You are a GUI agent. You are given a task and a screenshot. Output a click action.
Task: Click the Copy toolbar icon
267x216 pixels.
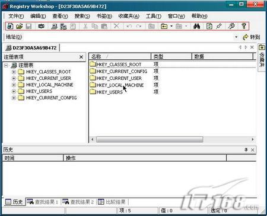(95, 26)
